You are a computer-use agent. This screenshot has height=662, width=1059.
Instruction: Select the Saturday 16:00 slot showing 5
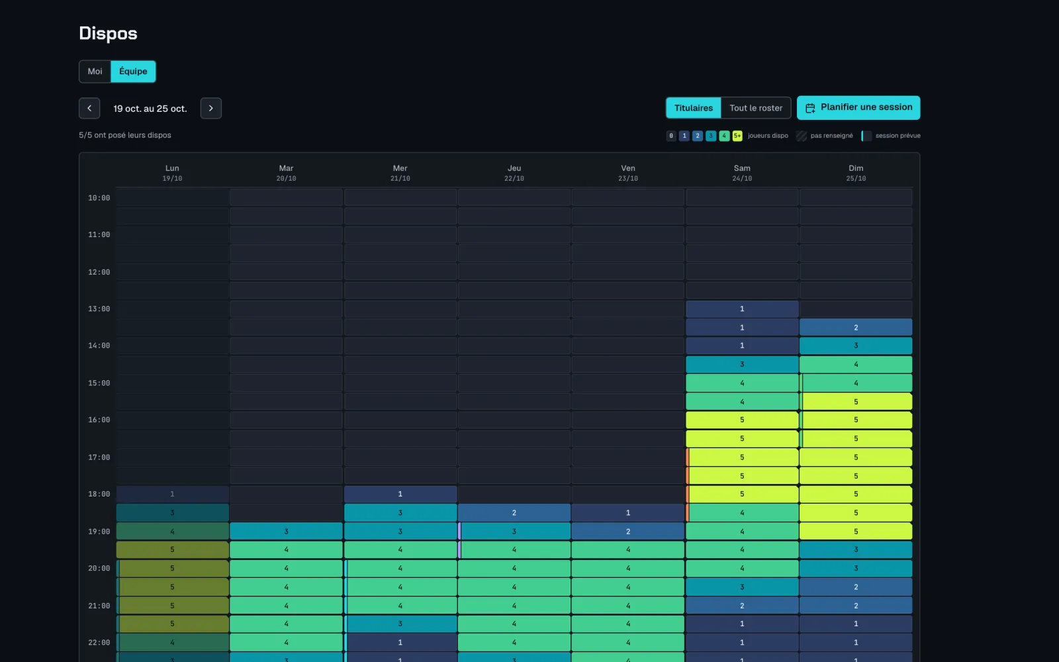click(x=742, y=420)
